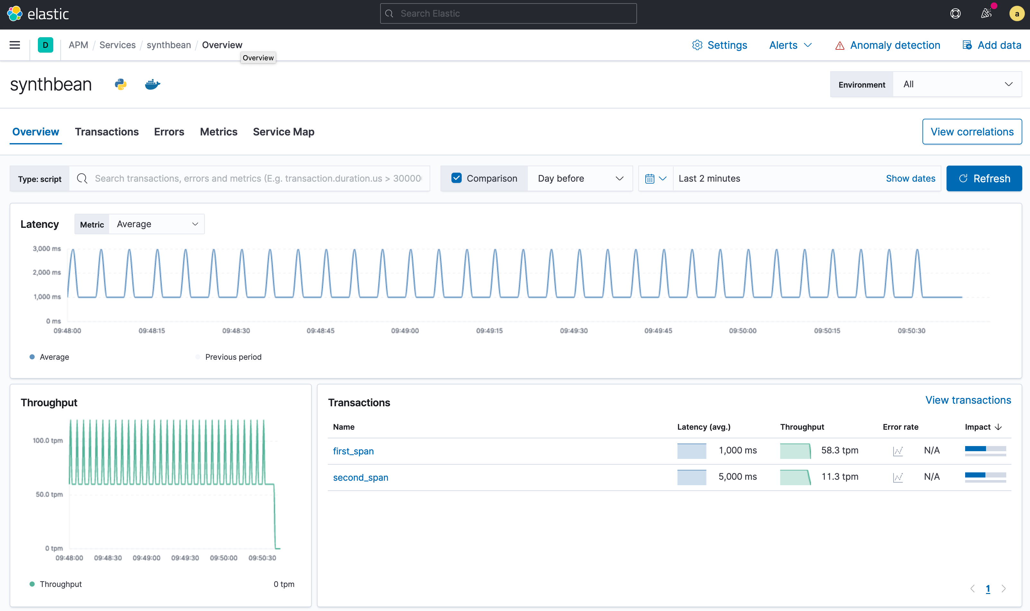The height and width of the screenshot is (611, 1030).
Task: Open the Day before comparison dropdown
Action: 580,178
